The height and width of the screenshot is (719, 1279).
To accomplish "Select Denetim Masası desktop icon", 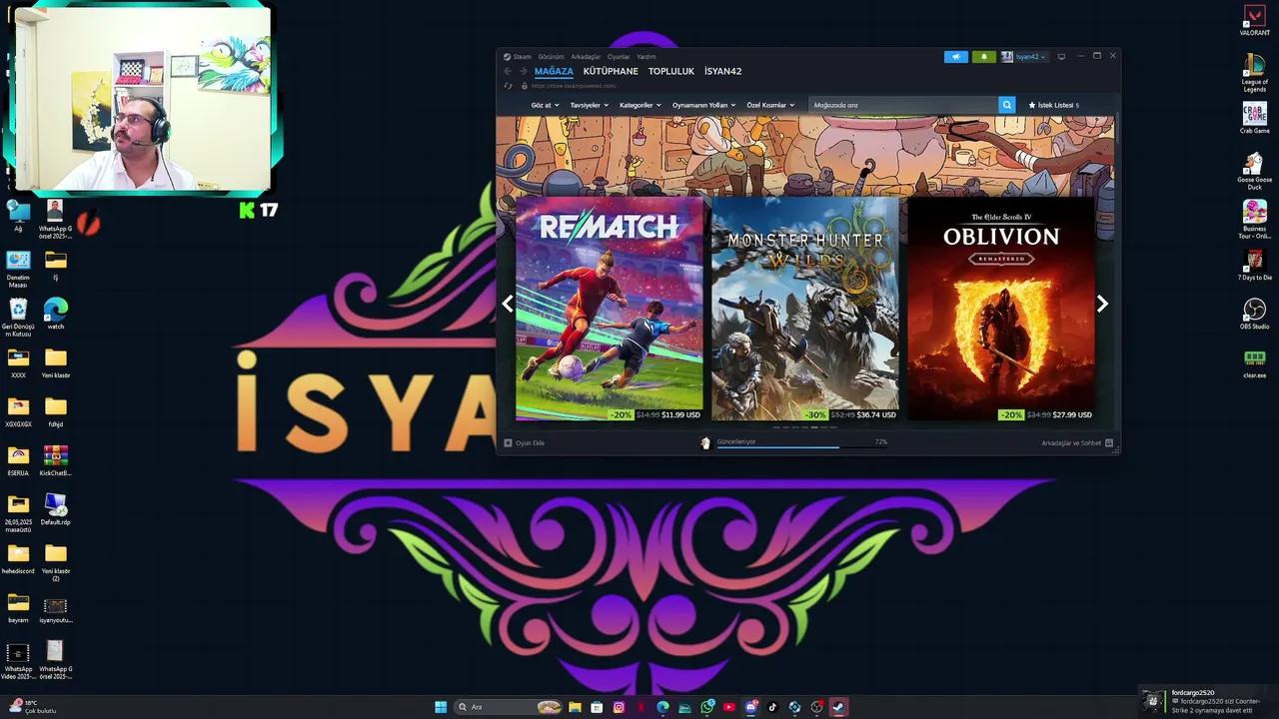I will (18, 269).
